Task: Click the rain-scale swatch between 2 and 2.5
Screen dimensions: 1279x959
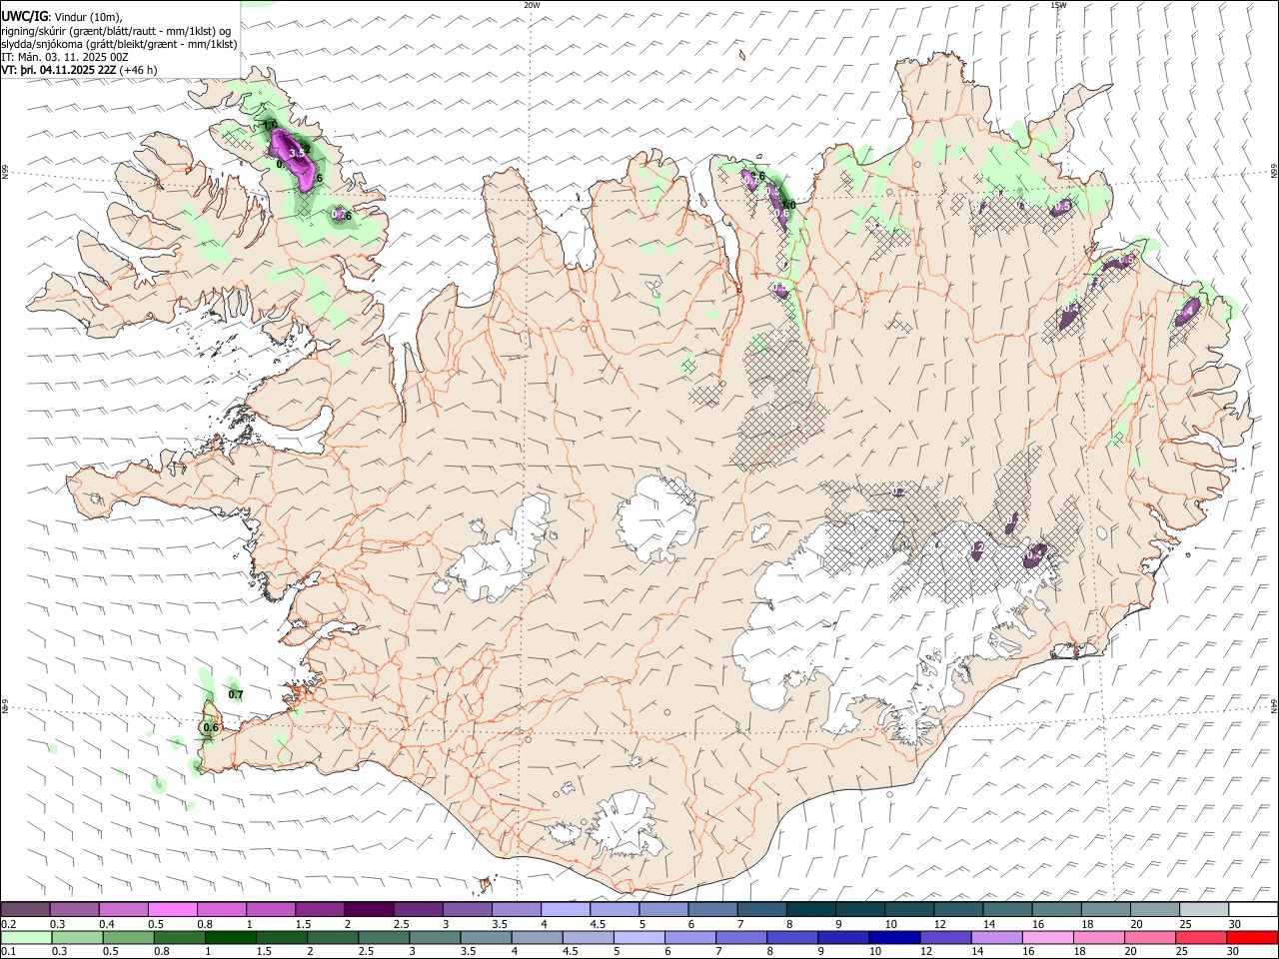Action: point(332,937)
